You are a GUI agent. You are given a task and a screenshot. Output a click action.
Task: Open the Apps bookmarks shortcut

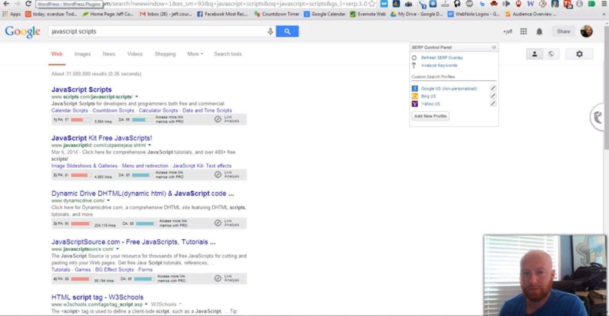click(11, 14)
